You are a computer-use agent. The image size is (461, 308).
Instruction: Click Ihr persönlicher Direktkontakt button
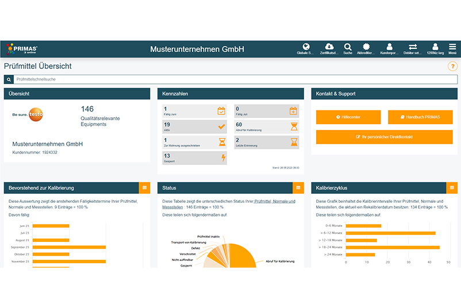pyautogui.click(x=385, y=137)
